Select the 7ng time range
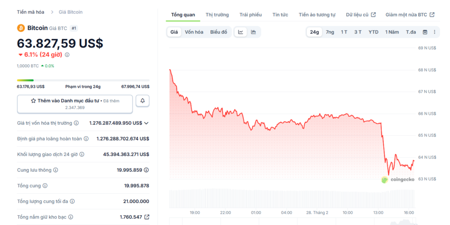The height and width of the screenshot is (225, 450). pyautogui.click(x=330, y=32)
